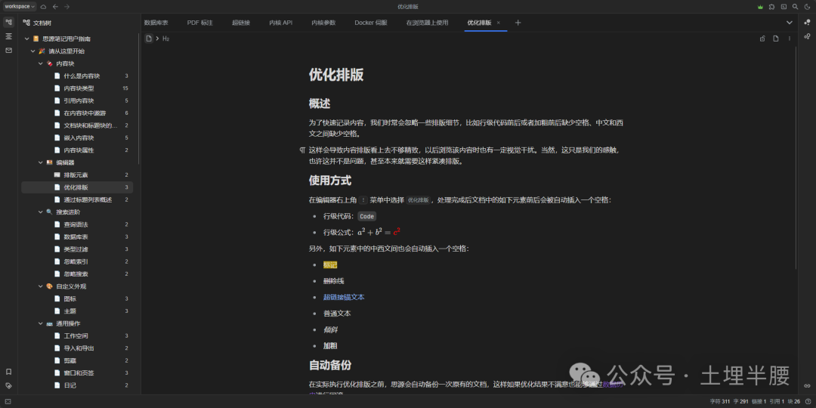Add a new tab with plus
Image resolution: width=816 pixels, height=408 pixels.
(x=518, y=23)
